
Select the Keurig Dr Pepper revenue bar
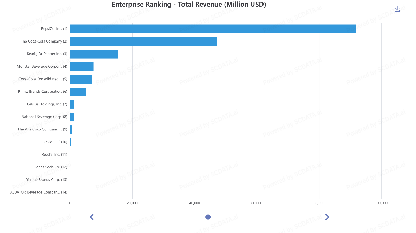pyautogui.click(x=94, y=54)
